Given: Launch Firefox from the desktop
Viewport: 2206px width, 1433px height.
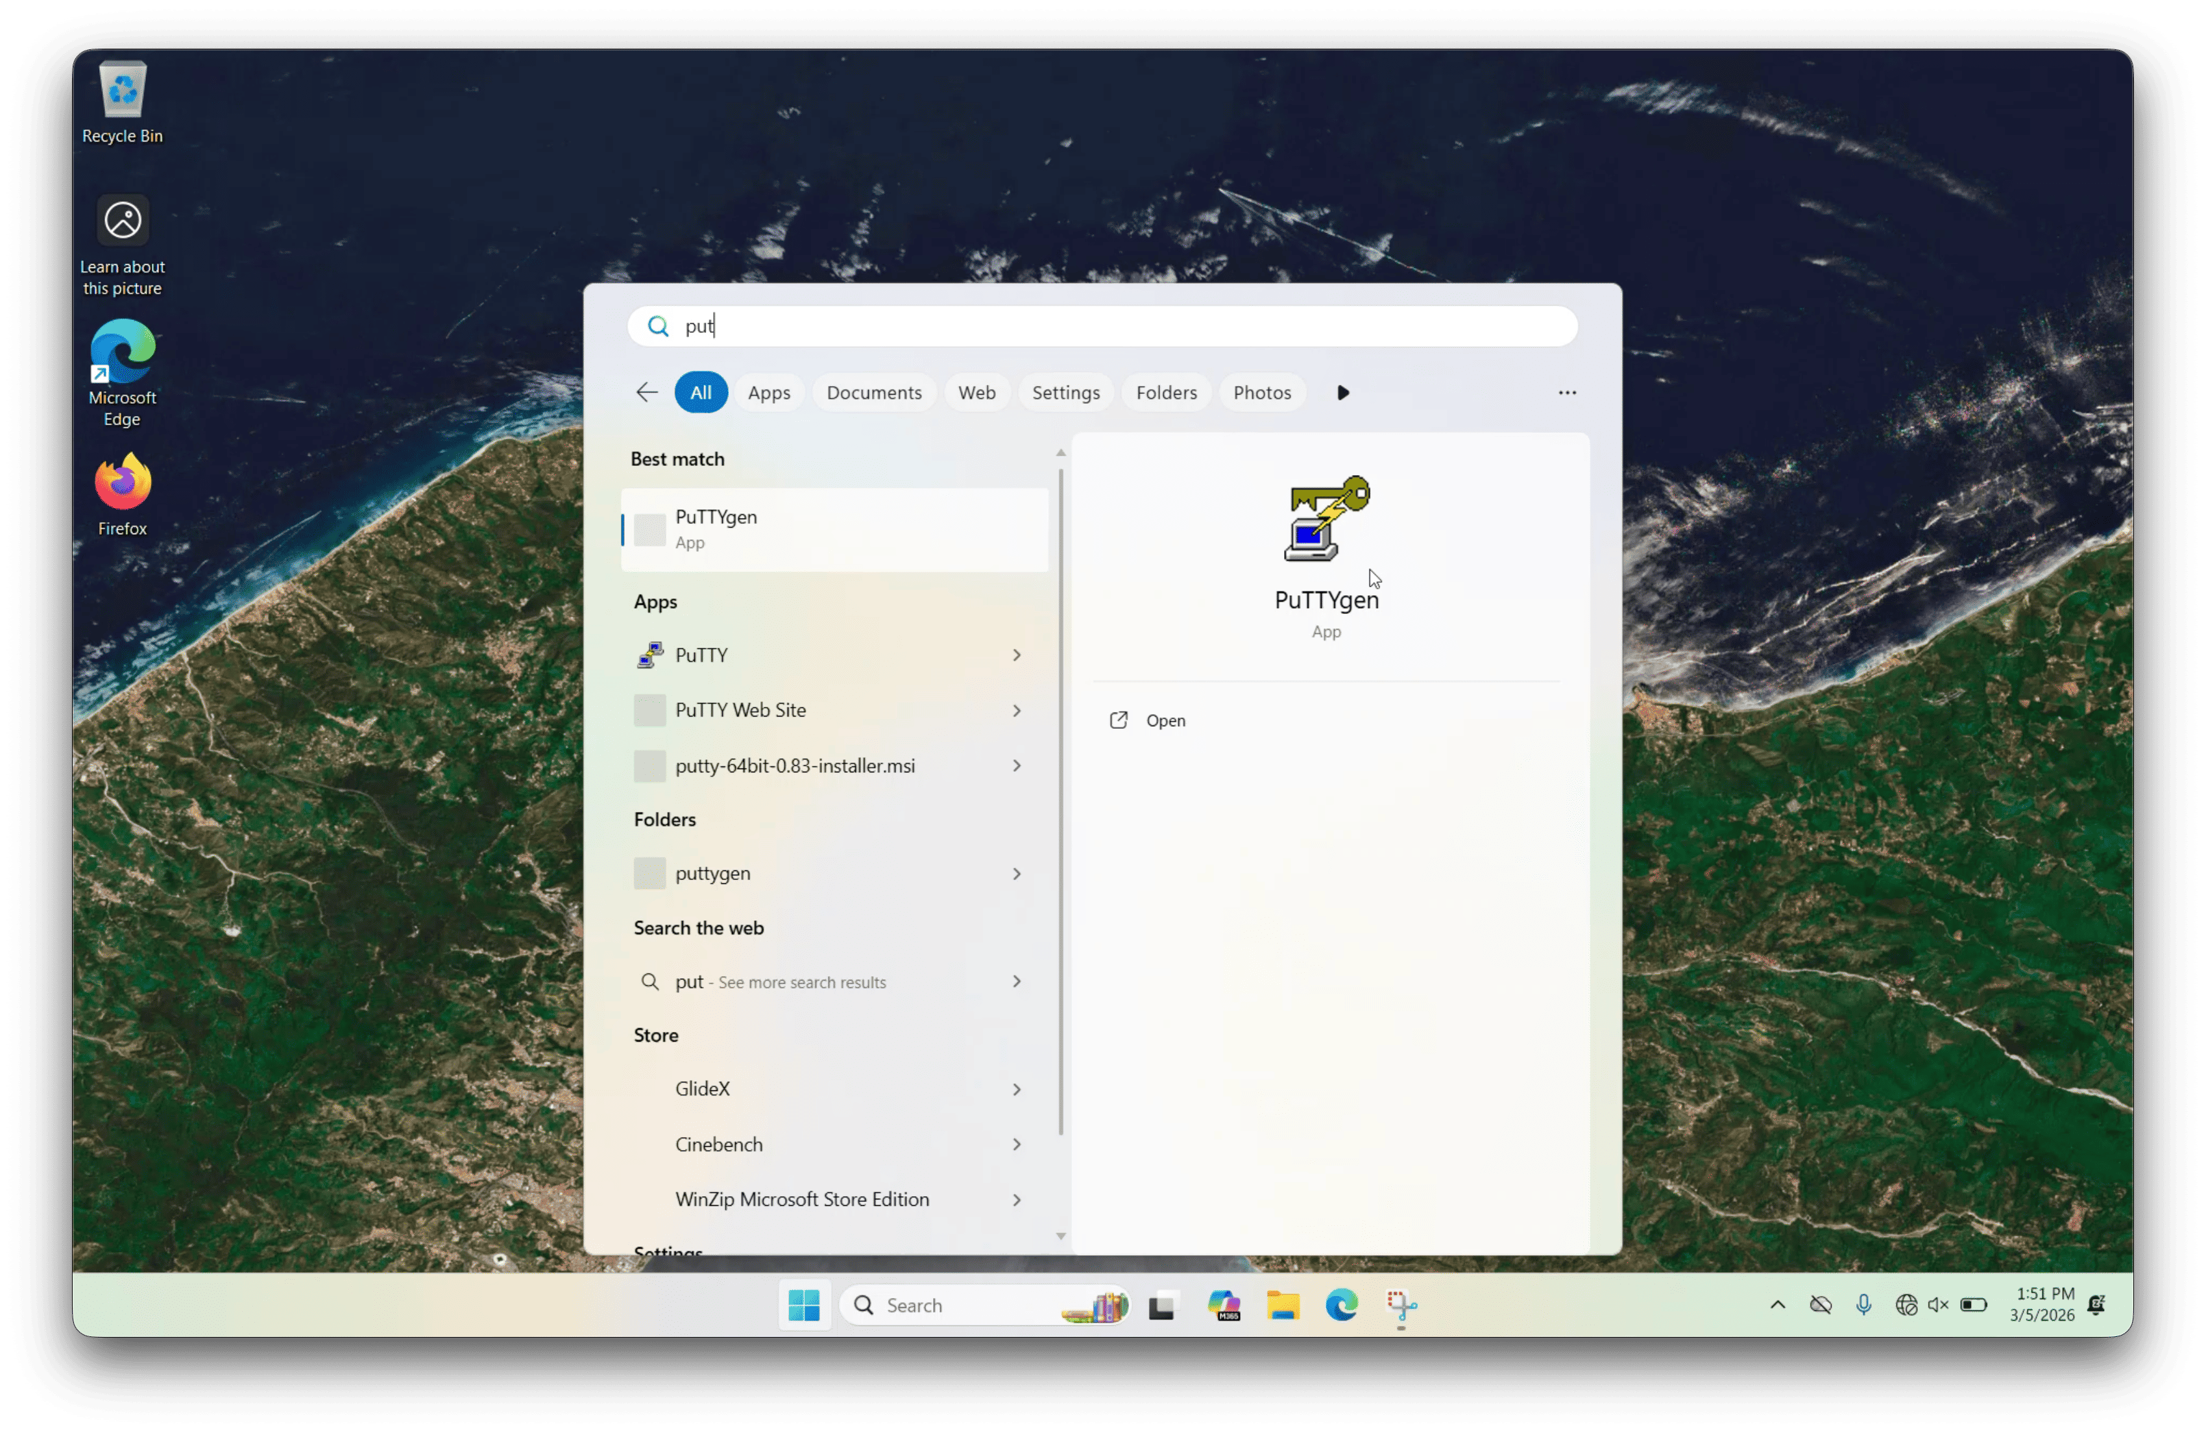Looking at the screenshot, I should pyautogui.click(x=123, y=495).
